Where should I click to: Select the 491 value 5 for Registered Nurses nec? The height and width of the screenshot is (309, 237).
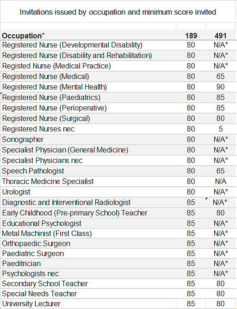click(x=221, y=129)
